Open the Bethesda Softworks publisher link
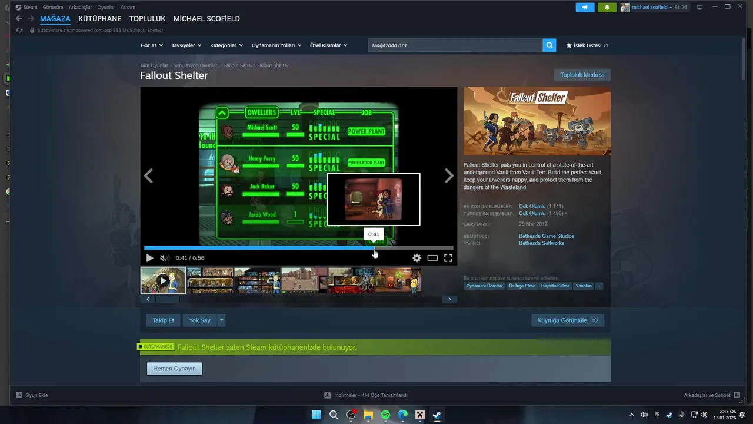This screenshot has height=424, width=753. click(x=541, y=243)
